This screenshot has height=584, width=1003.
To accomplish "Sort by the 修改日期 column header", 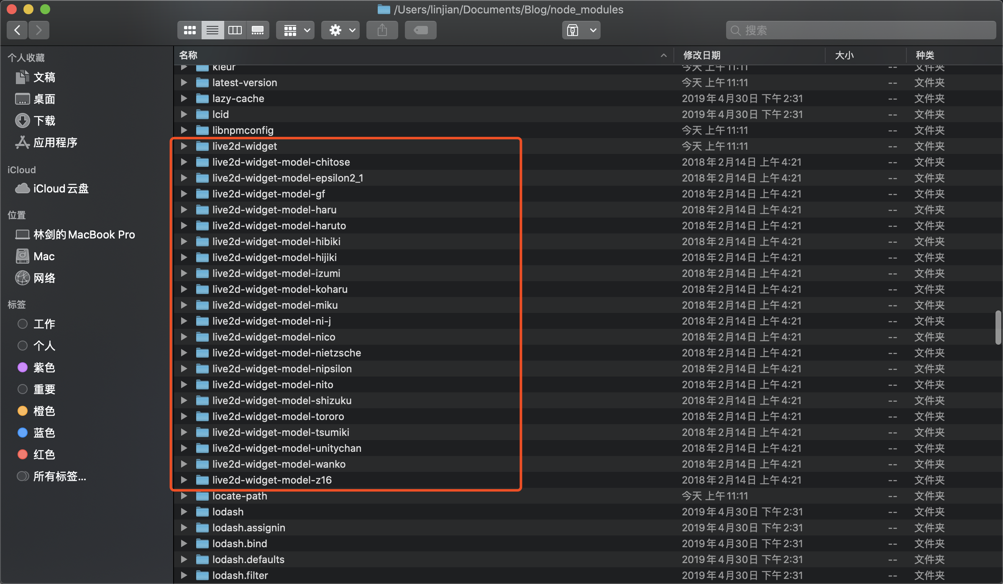I will pos(750,55).
